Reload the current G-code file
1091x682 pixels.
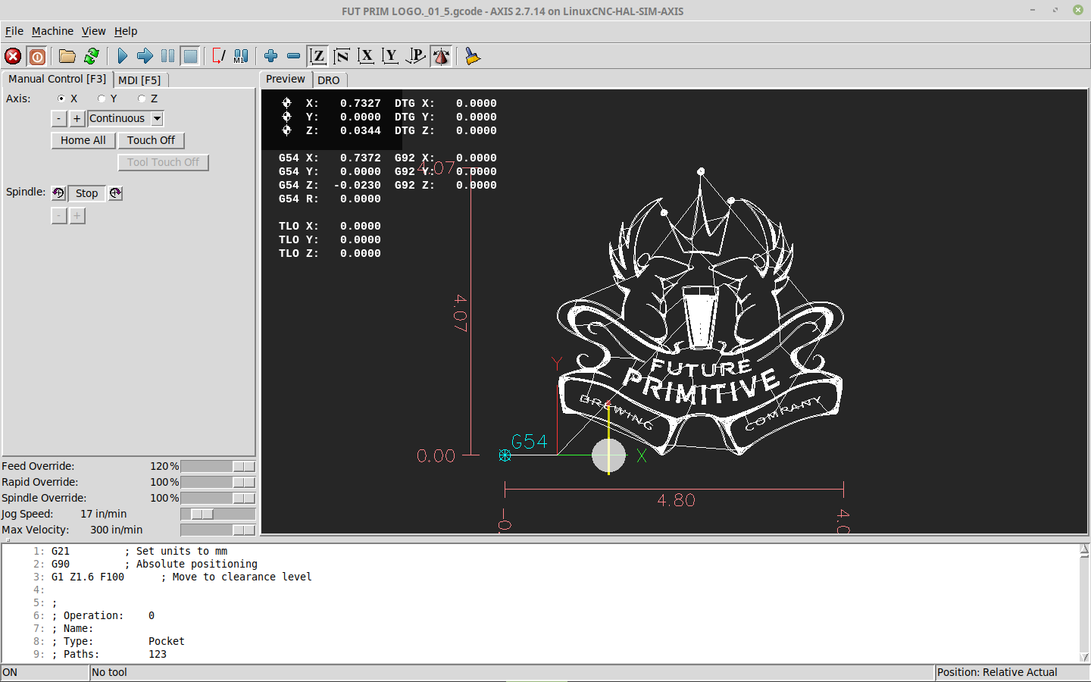click(x=92, y=56)
